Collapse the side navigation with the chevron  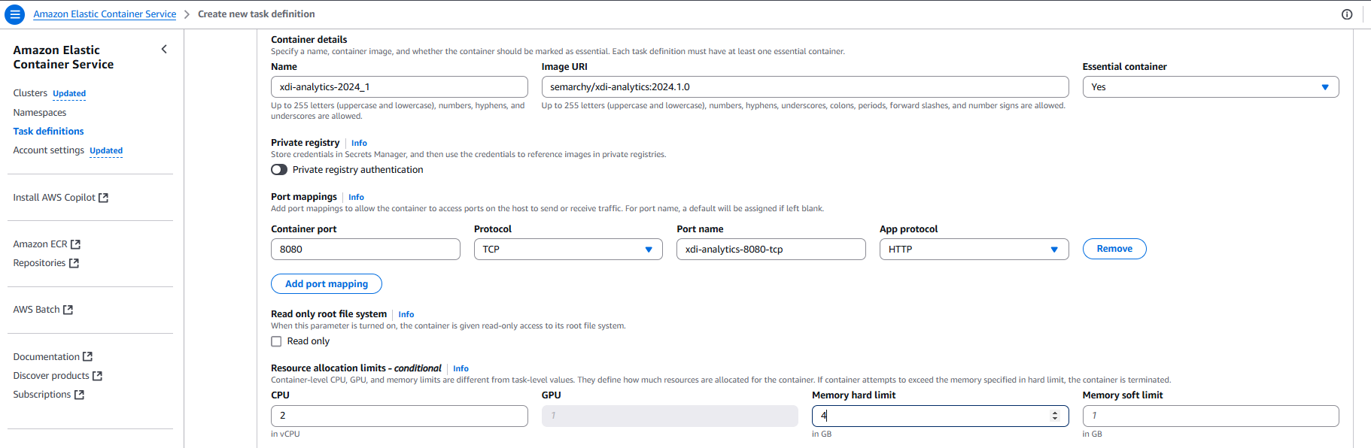(x=164, y=50)
